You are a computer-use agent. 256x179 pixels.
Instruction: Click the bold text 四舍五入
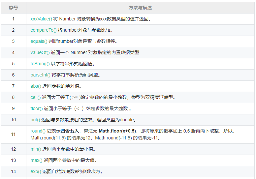coord(70,131)
